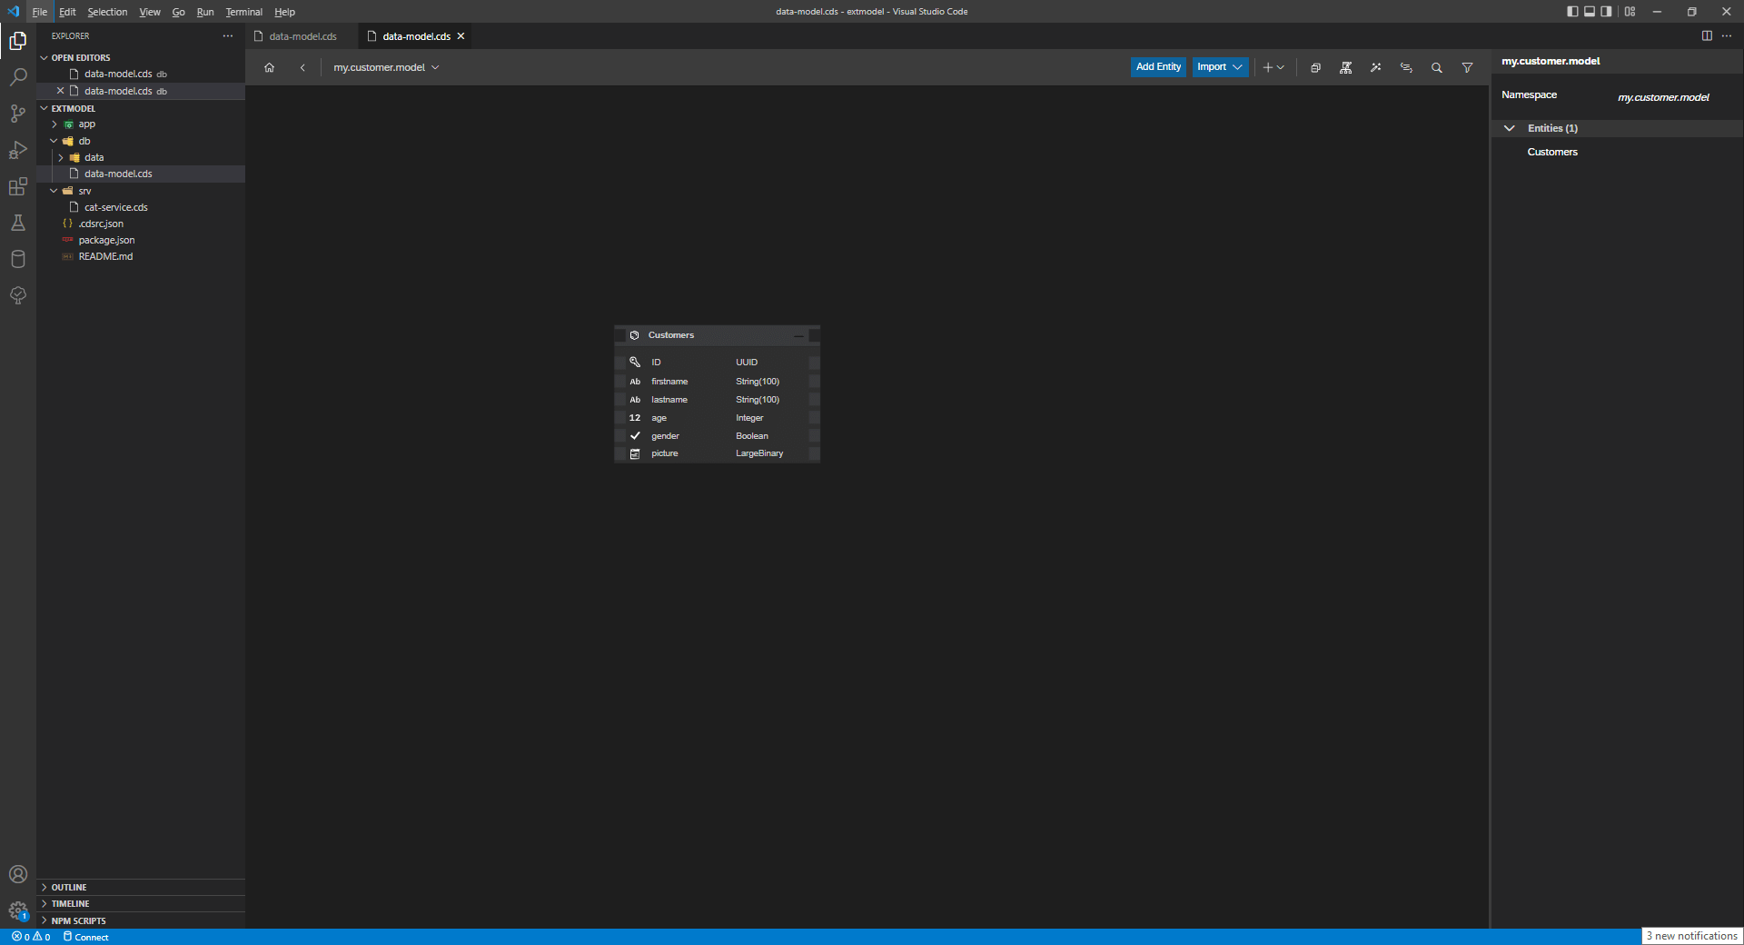Click the magic wand toolbar icon

pyautogui.click(x=1376, y=67)
